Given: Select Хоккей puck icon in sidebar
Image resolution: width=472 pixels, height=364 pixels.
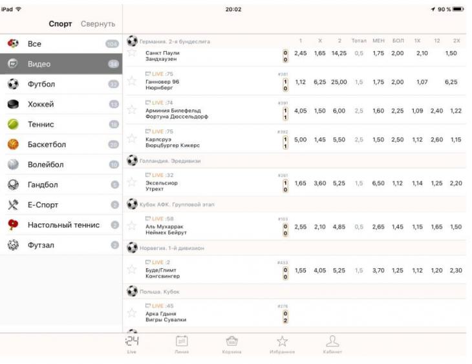Looking at the screenshot, I should 12,104.
